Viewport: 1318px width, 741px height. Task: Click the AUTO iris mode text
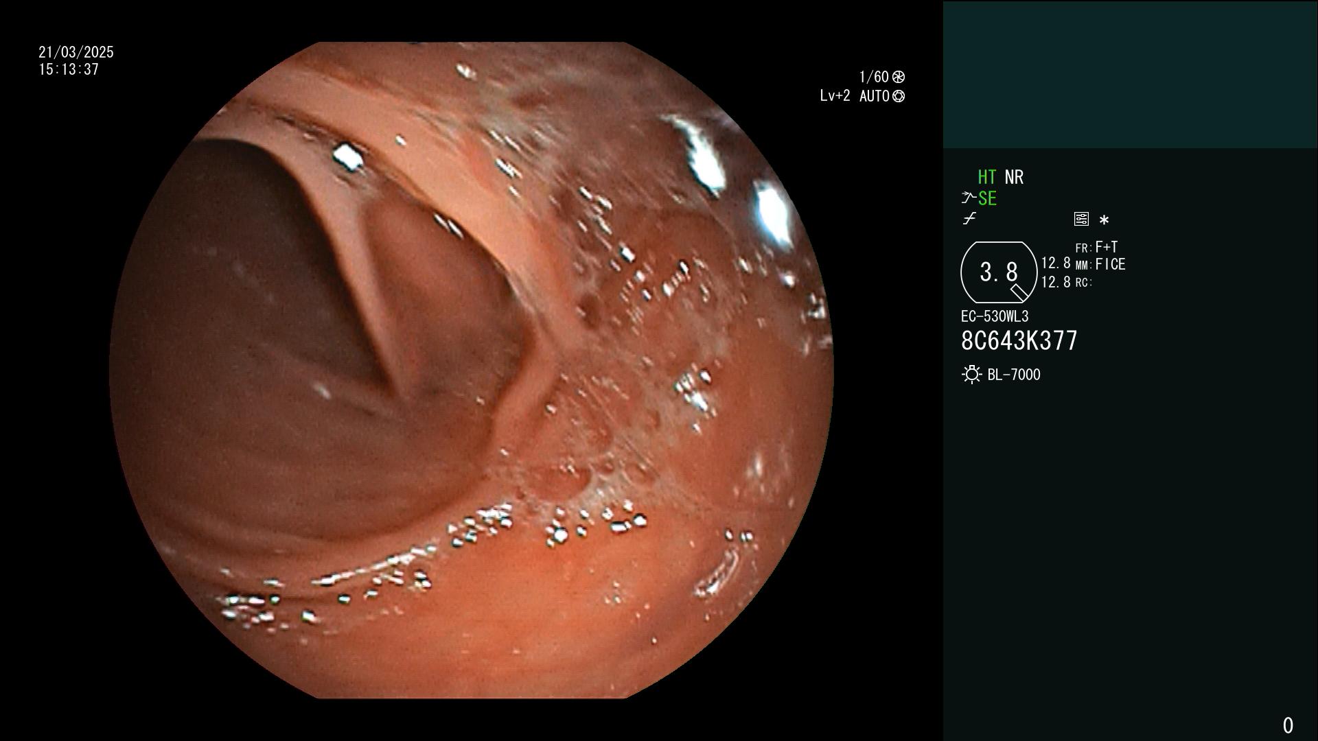pos(875,96)
